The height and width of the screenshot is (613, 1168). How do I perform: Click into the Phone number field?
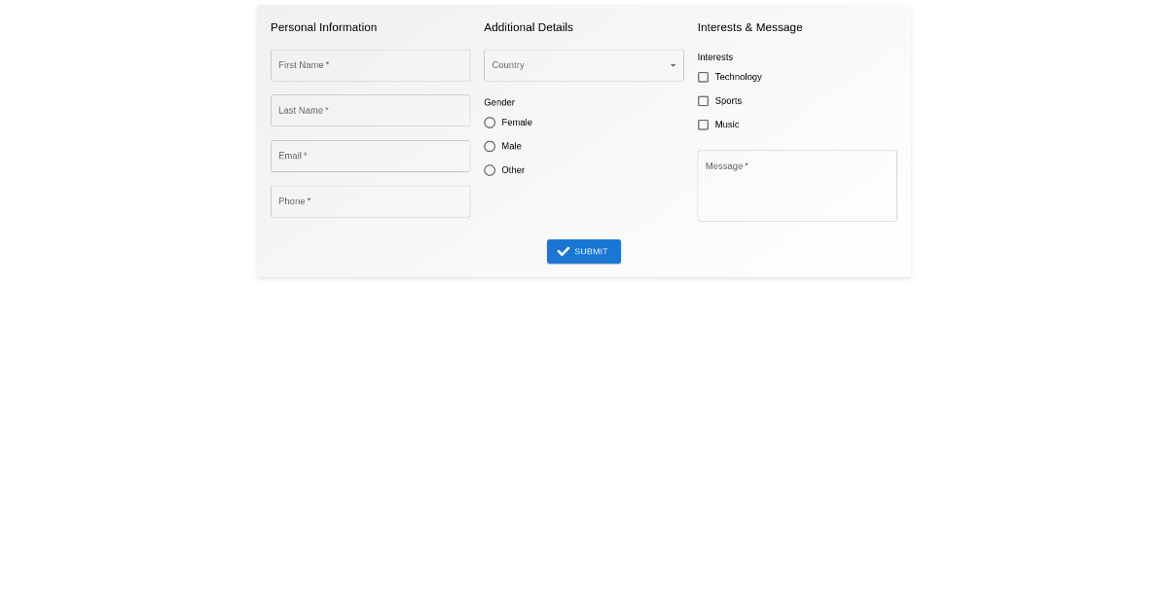pyautogui.click(x=370, y=201)
